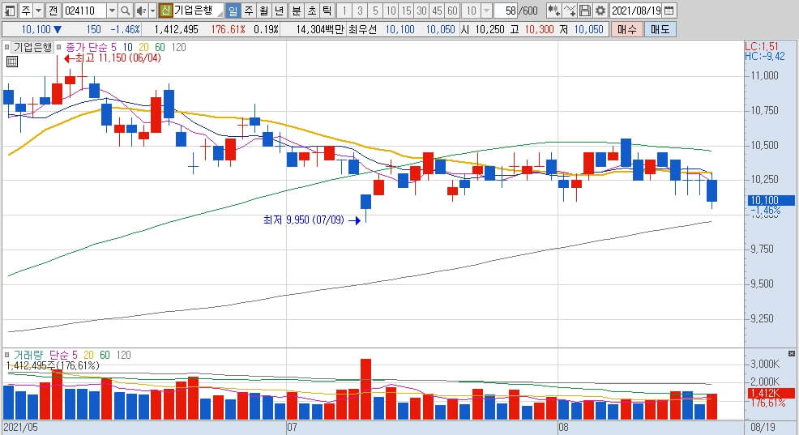The image size is (799, 435).
Task: Click the stock code field showing 024110
Action: pyautogui.click(x=84, y=11)
